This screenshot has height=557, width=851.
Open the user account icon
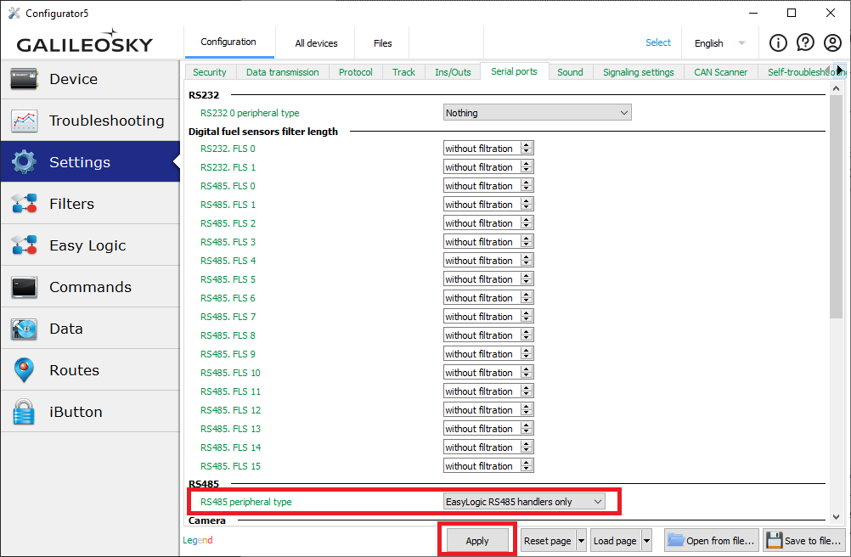832,42
